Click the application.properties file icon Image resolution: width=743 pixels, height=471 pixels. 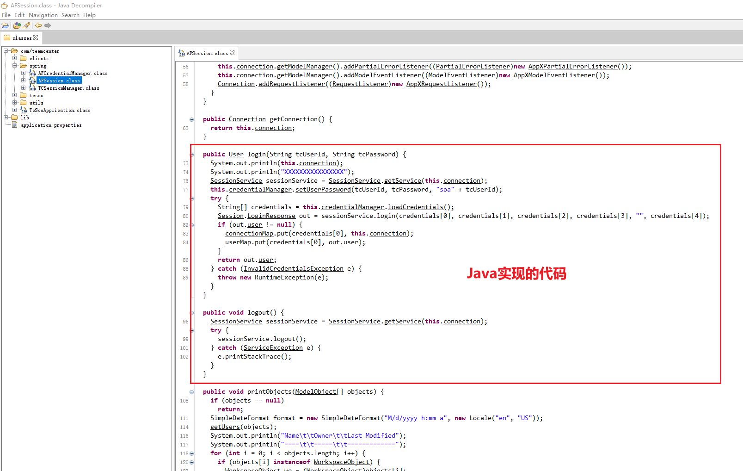pos(15,125)
